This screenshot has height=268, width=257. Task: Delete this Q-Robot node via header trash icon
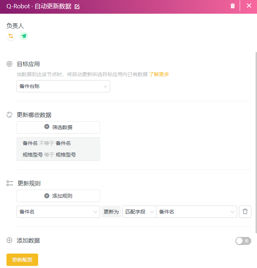[x=233, y=6]
